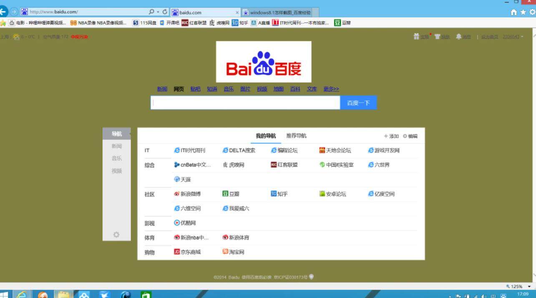
Task: Open the DELTA搜索 navigation link
Action: click(x=239, y=150)
